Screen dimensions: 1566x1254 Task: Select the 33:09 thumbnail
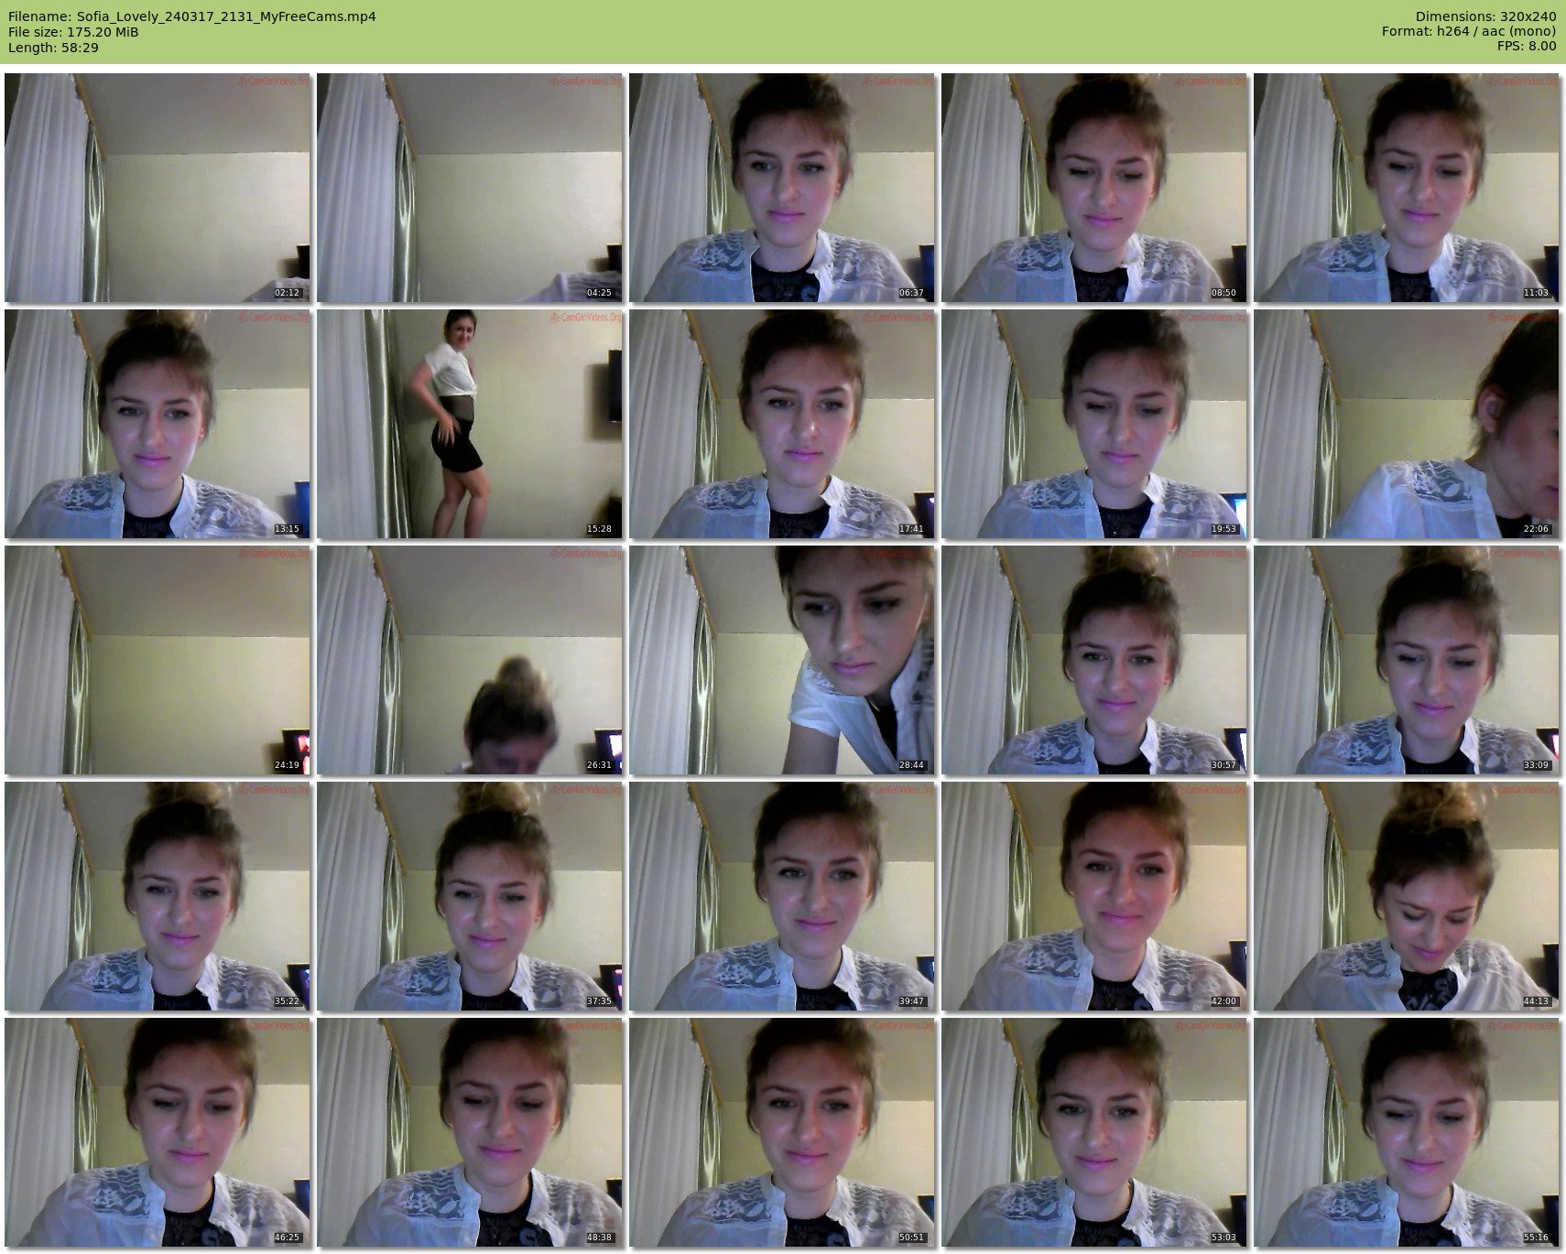tap(1407, 661)
